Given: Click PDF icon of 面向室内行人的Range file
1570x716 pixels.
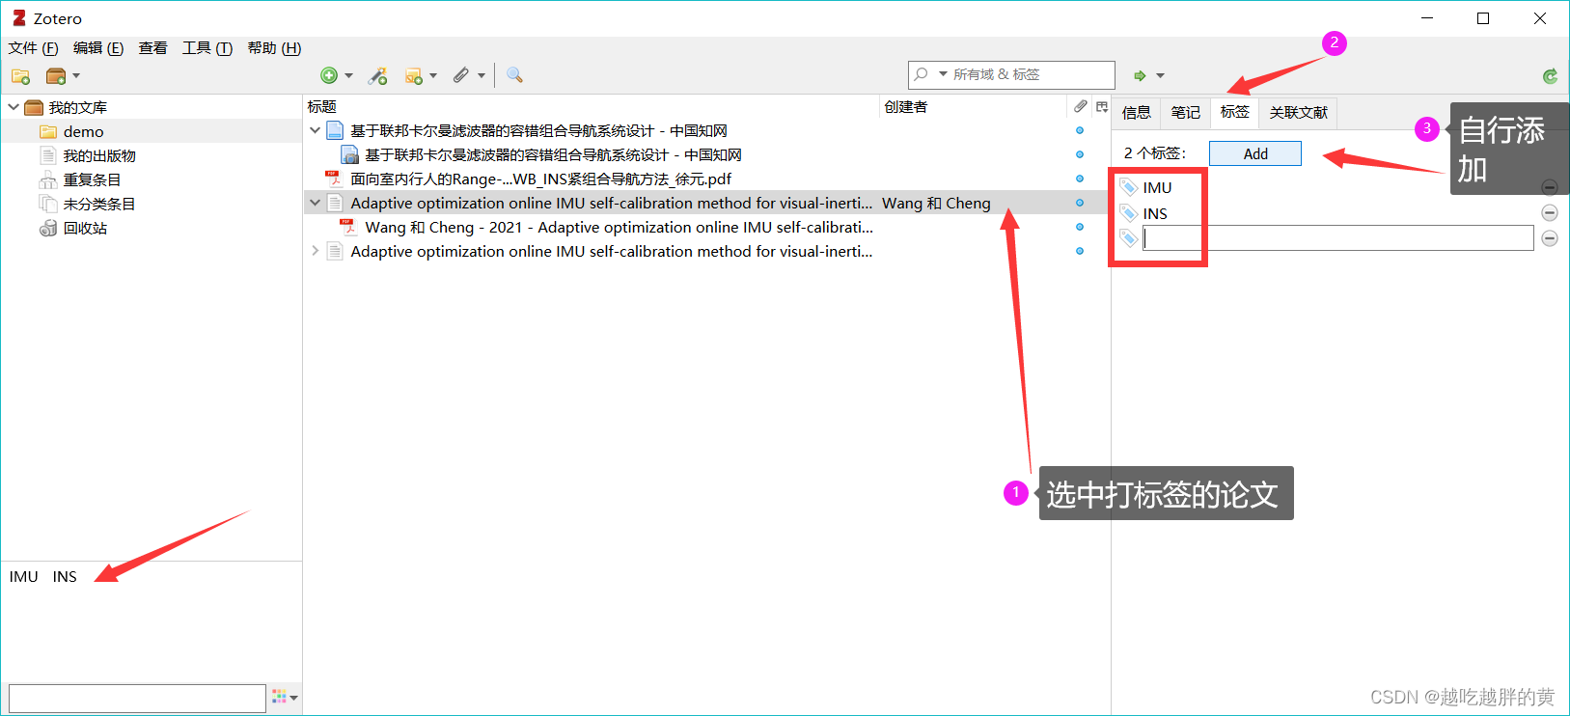Looking at the screenshot, I should (334, 179).
